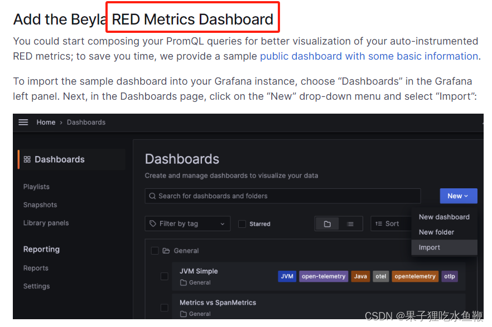This screenshot has width=492, height=327.
Task: Click folder icon under JVM Simple
Action: pyautogui.click(x=183, y=282)
